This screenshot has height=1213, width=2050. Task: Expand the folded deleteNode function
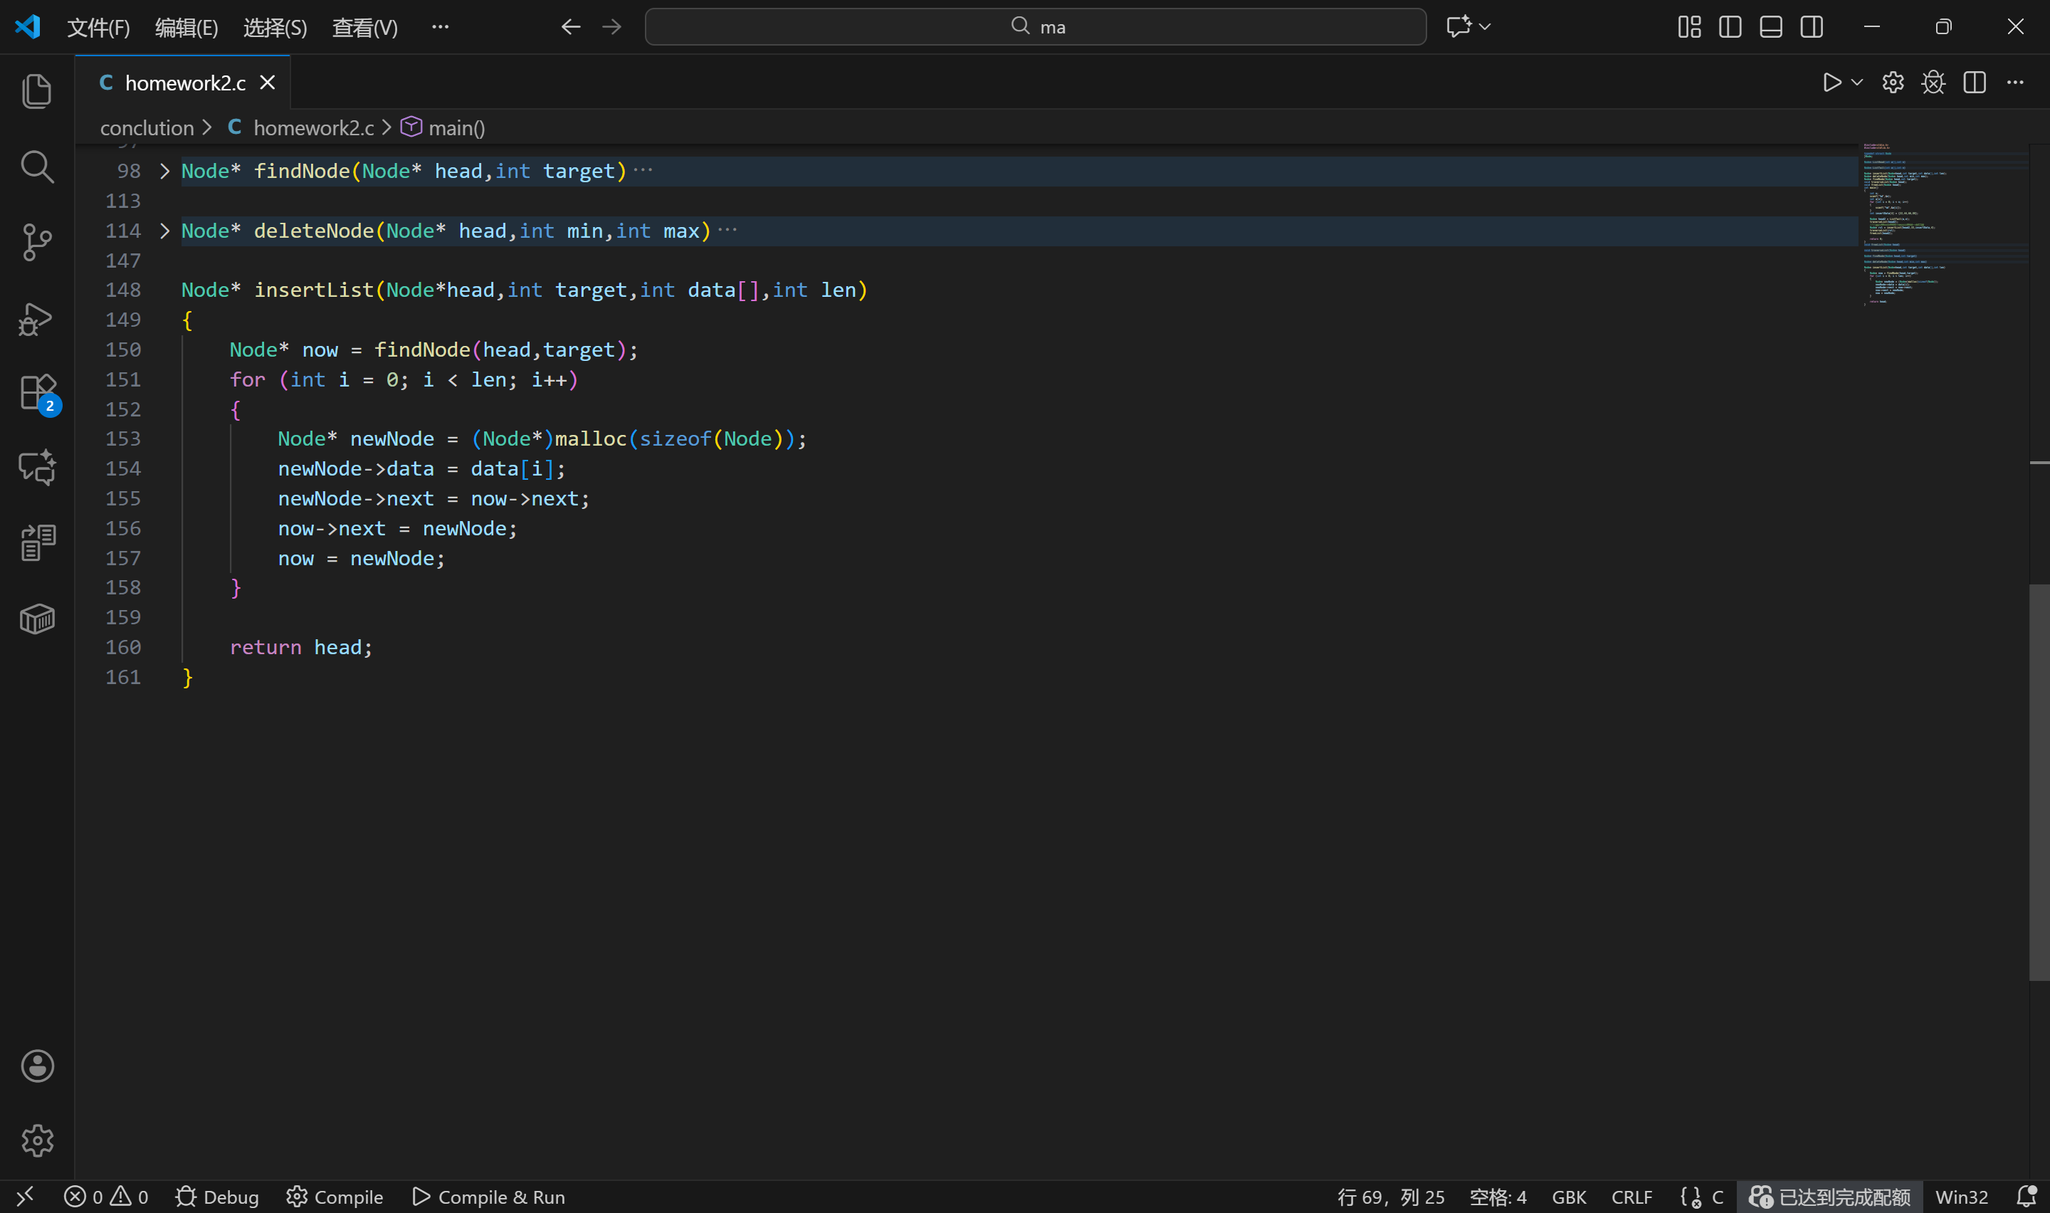coord(164,231)
